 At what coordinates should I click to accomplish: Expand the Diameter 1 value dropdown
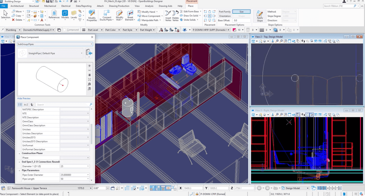click(88, 166)
